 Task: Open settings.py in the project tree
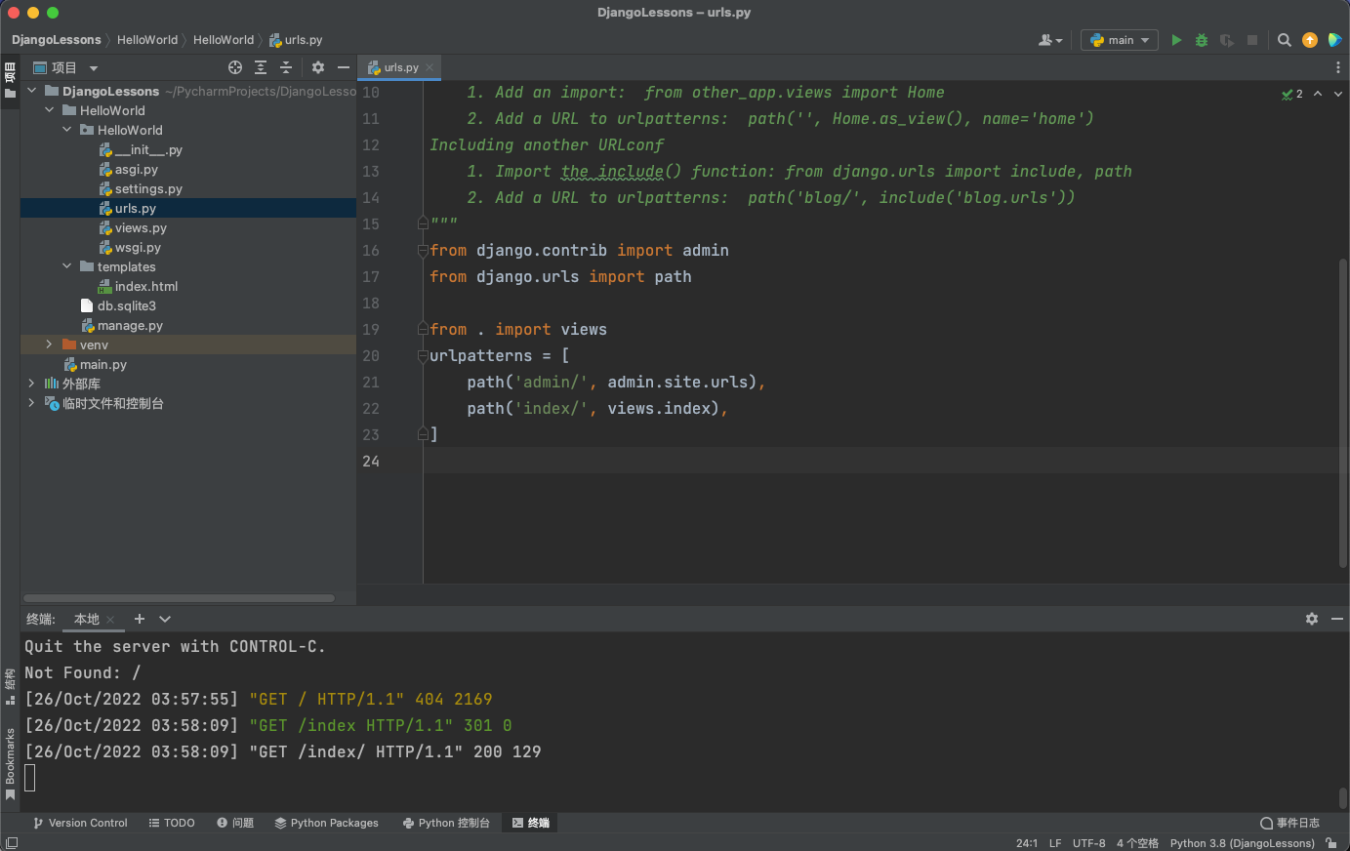pyautogui.click(x=148, y=188)
